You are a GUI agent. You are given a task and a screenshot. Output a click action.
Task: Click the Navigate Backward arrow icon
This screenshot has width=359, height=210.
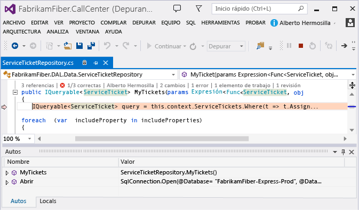click(15, 46)
